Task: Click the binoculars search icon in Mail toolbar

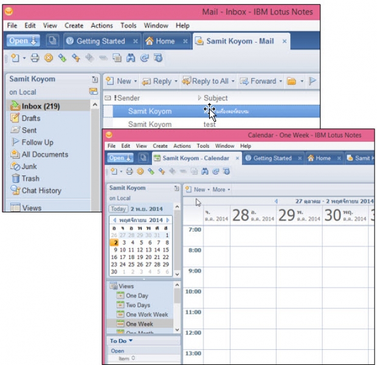Action: [131, 58]
